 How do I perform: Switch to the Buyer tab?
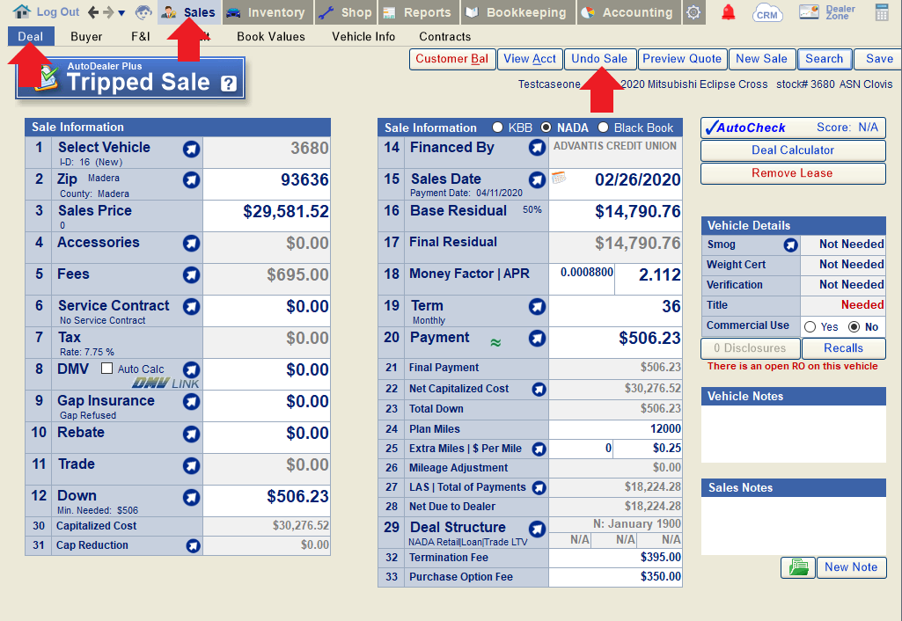click(86, 37)
